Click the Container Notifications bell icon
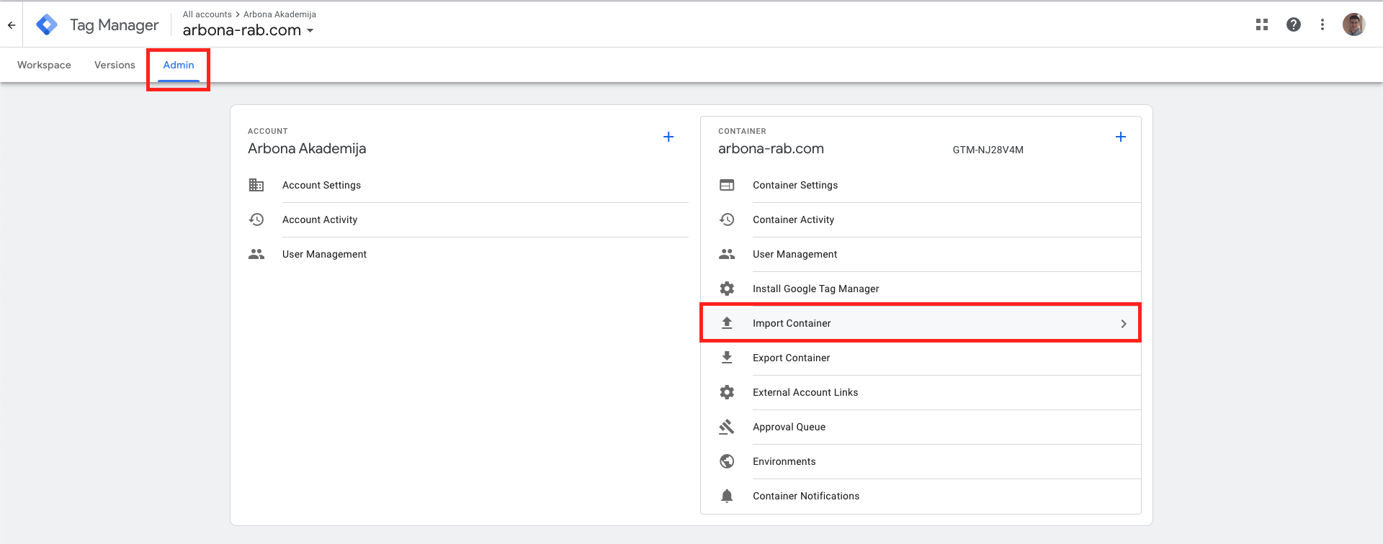Image resolution: width=1383 pixels, height=544 pixels. click(x=727, y=496)
